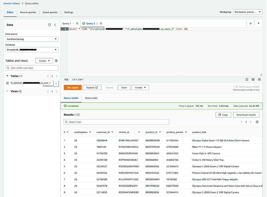Click the Run again button
This screenshot has width=267, height=197.
(72, 88)
